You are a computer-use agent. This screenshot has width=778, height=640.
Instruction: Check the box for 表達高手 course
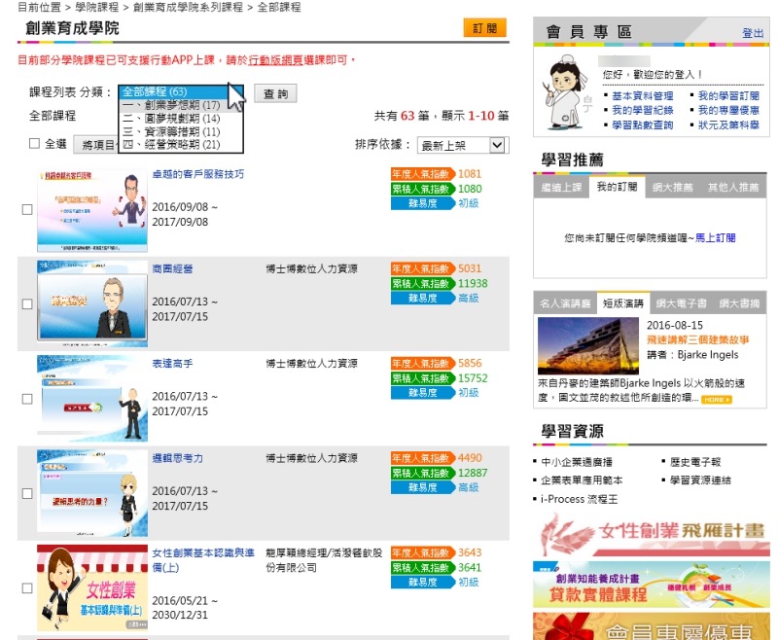pyautogui.click(x=27, y=399)
